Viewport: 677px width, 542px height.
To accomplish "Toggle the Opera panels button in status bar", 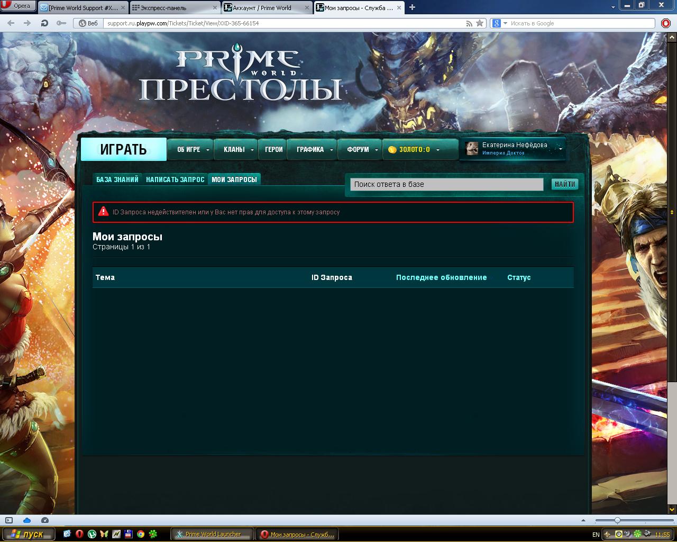I will 8,520.
